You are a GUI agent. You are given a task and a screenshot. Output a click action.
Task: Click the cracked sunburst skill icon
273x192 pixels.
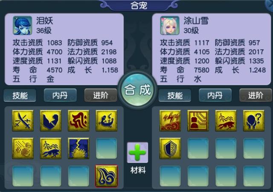tap(78, 148)
